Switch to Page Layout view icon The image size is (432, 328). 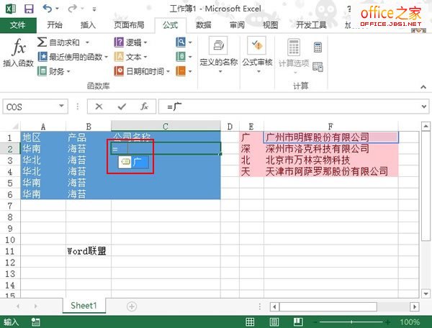(x=274, y=322)
